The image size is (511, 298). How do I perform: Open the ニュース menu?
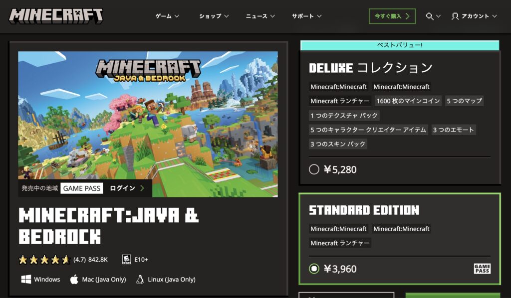coord(260,16)
